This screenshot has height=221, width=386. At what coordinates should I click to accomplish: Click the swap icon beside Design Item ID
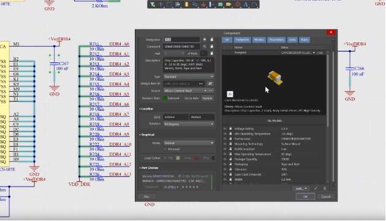click(210, 84)
